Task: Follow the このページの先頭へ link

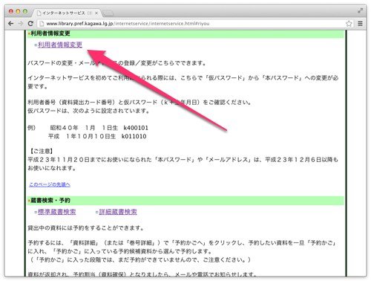Action: 50,184
